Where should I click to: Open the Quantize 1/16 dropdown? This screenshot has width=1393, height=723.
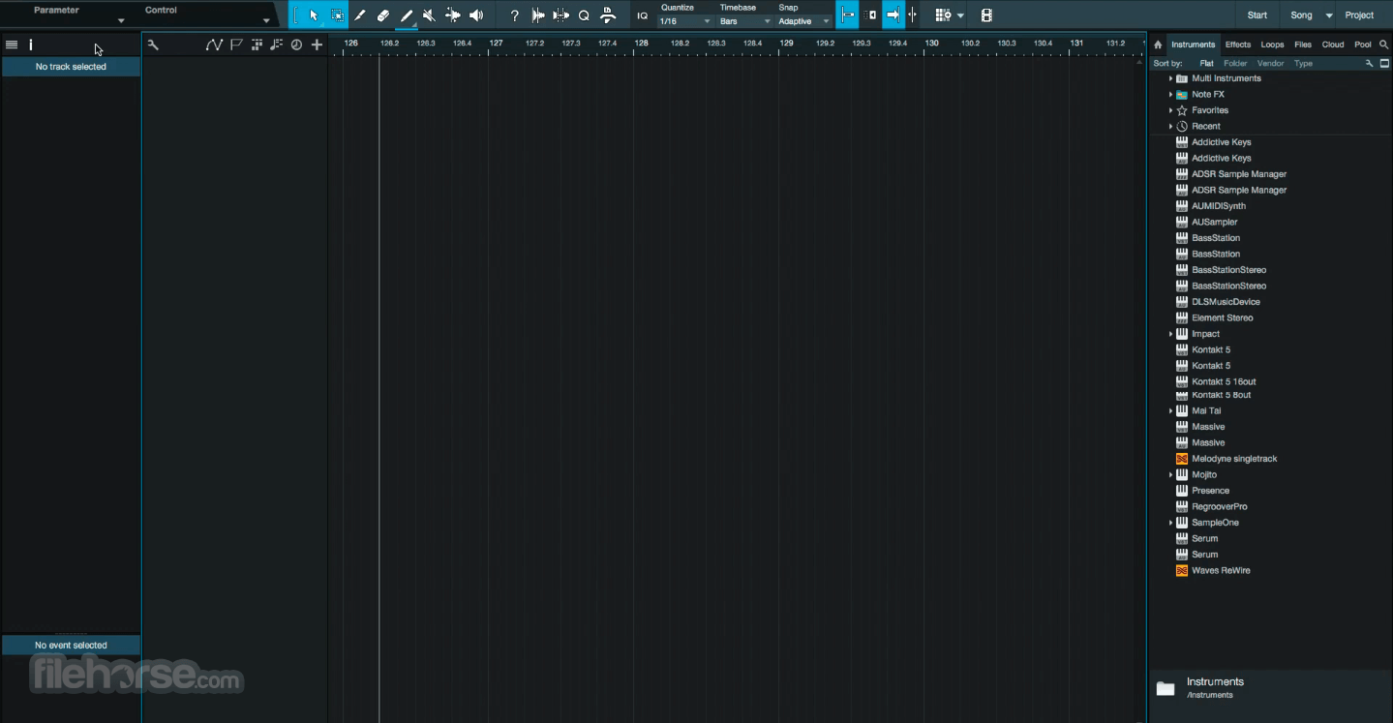pyautogui.click(x=685, y=21)
